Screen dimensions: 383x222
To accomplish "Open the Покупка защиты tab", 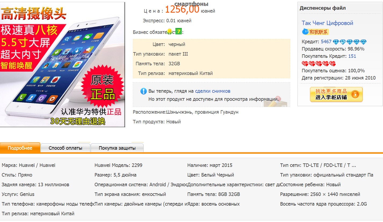I will (x=117, y=148).
